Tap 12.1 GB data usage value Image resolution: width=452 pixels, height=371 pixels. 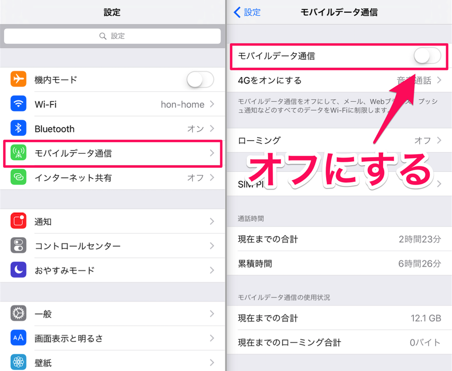point(426,318)
